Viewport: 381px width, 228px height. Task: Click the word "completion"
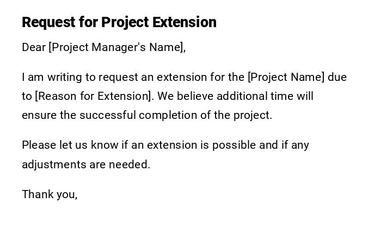click(168, 115)
